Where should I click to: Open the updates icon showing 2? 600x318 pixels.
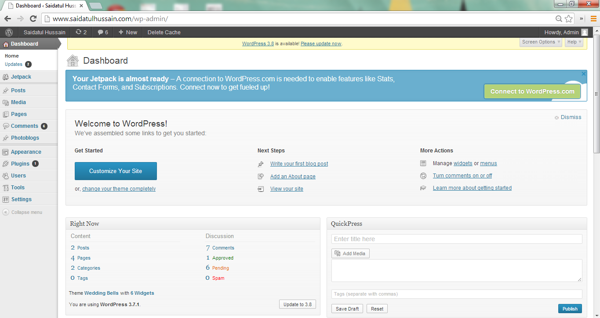click(81, 32)
